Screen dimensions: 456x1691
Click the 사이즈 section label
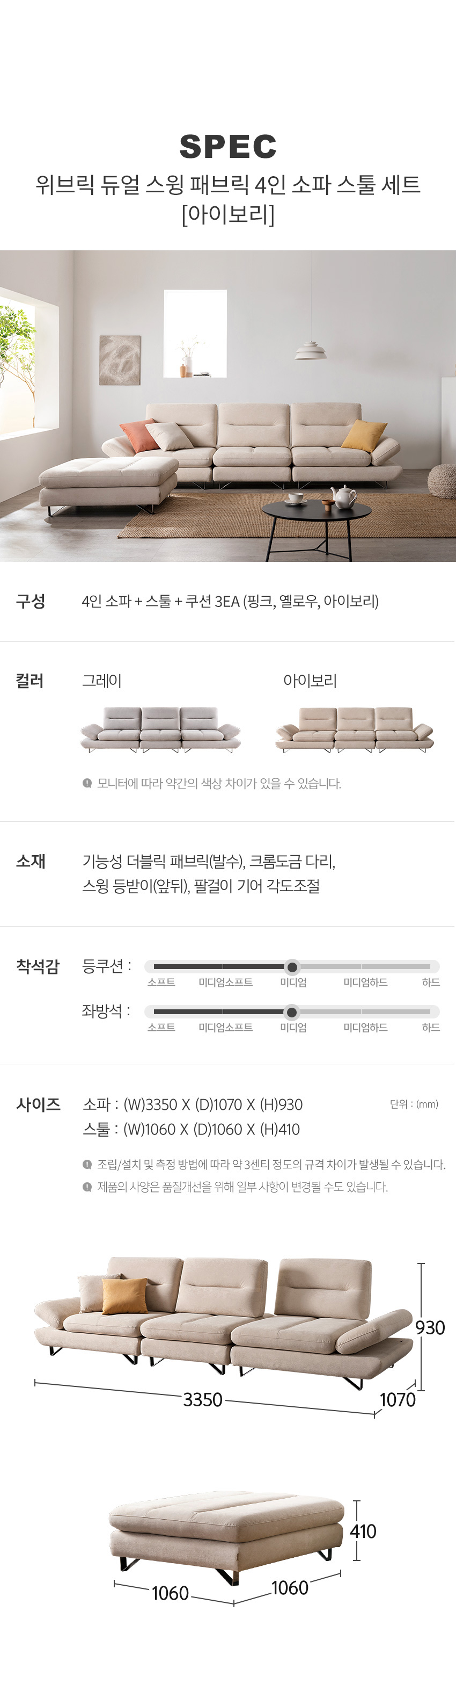click(39, 1105)
